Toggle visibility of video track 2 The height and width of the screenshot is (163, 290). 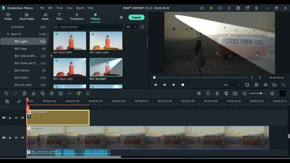(23, 118)
